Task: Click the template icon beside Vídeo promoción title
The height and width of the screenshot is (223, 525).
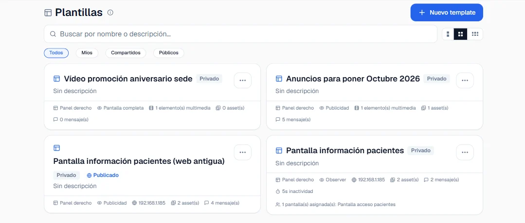Action: [56, 79]
